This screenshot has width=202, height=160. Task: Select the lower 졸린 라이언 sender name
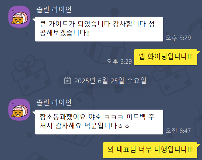[x=54, y=102]
